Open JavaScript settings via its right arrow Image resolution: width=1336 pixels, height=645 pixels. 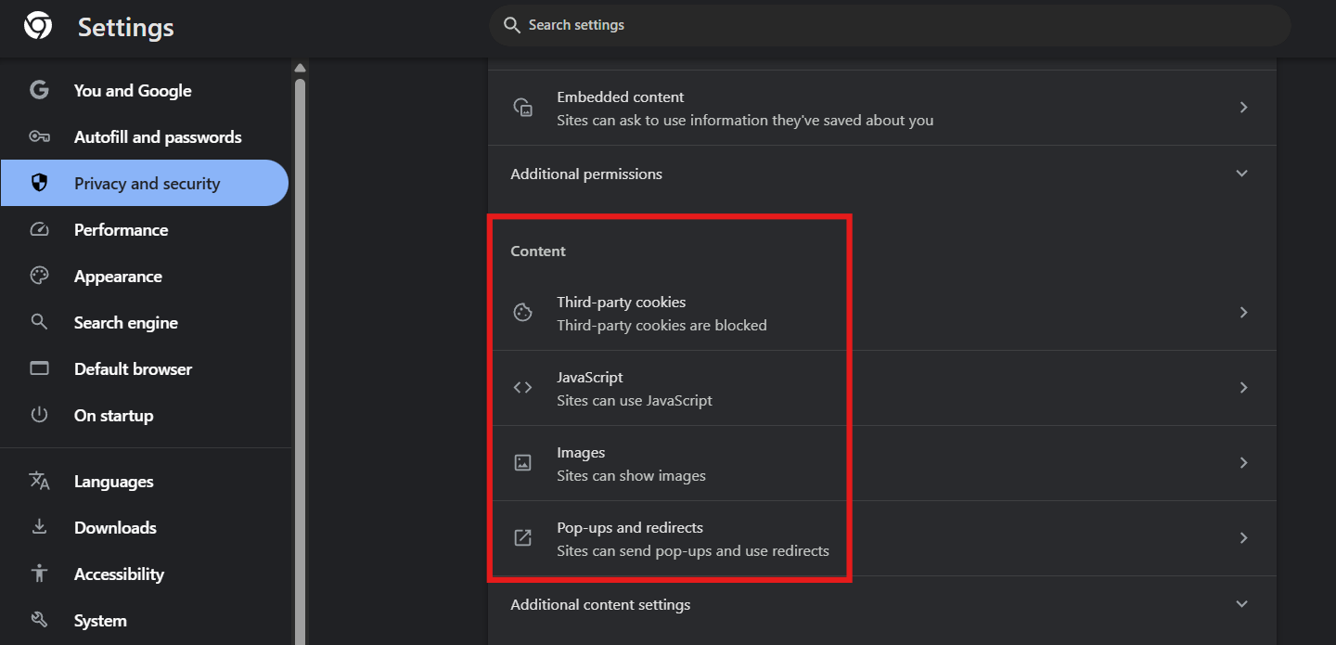(x=1243, y=388)
